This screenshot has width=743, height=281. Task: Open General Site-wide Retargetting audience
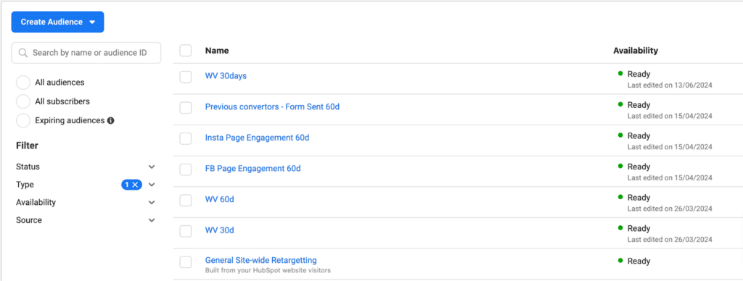click(260, 260)
